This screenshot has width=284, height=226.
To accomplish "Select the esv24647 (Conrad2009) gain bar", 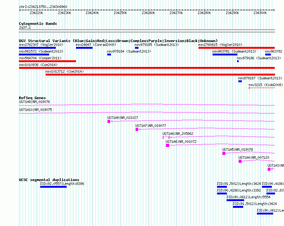I will coord(84,48).
